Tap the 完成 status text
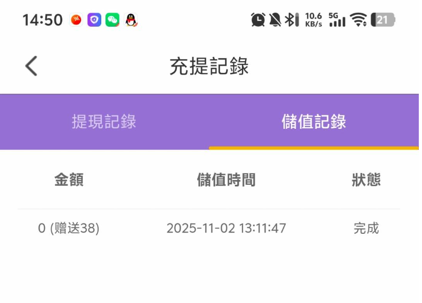The height and width of the screenshot is (303, 422). tap(366, 228)
